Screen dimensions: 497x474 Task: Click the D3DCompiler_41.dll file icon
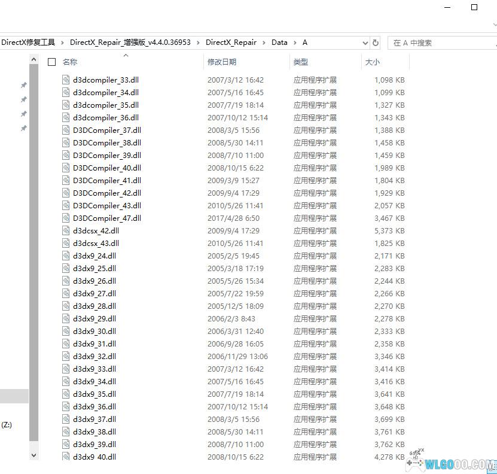65,180
